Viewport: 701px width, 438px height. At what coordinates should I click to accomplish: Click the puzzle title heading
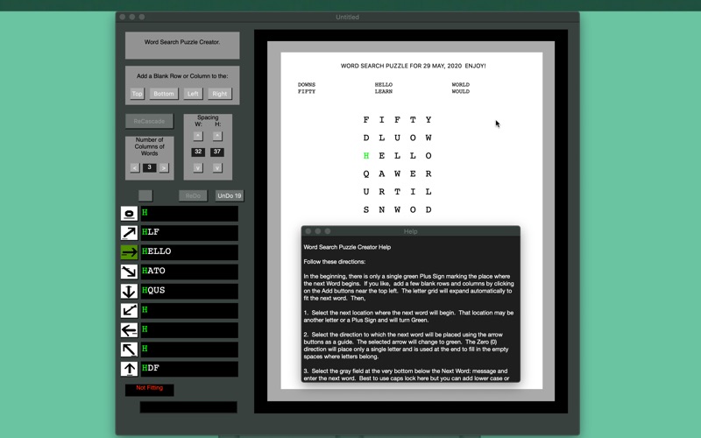pos(413,66)
